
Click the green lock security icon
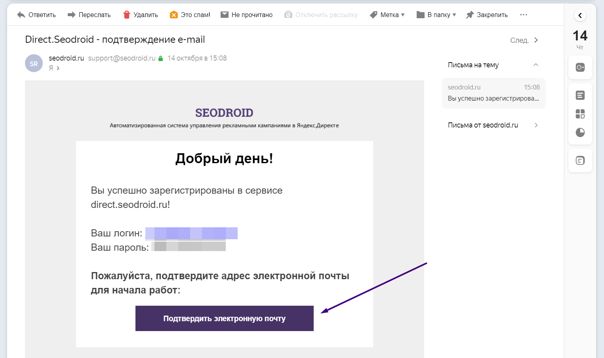pyautogui.click(x=160, y=58)
